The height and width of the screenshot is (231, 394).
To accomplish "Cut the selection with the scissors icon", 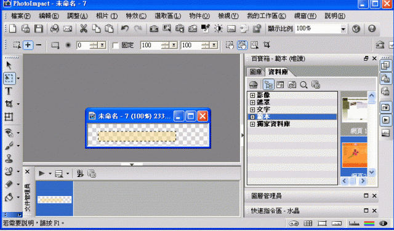I will coord(84,29).
